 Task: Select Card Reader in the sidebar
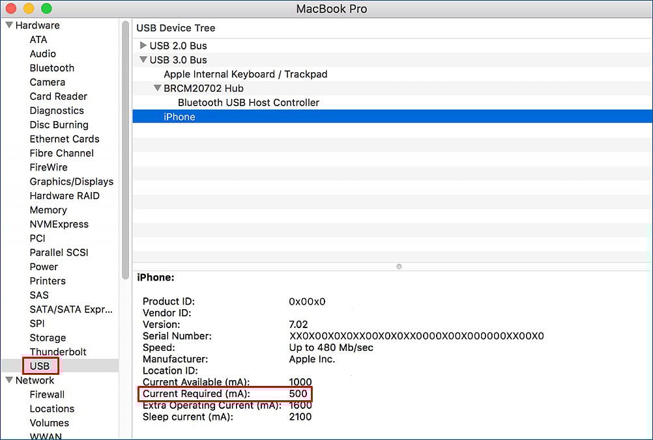tap(58, 96)
